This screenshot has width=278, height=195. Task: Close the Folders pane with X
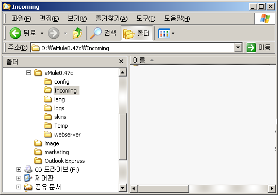pyautogui.click(x=121, y=62)
